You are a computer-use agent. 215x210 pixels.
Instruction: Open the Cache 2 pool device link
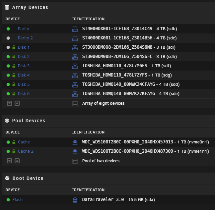(x=26, y=151)
